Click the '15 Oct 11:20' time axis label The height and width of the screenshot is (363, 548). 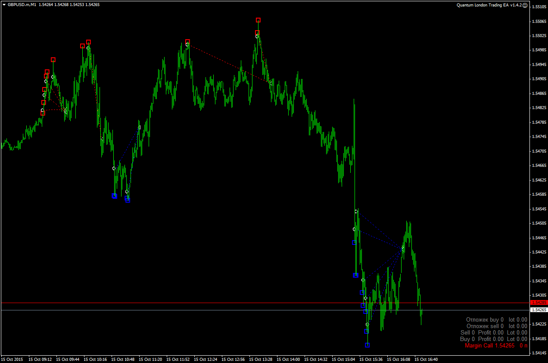tap(150, 359)
